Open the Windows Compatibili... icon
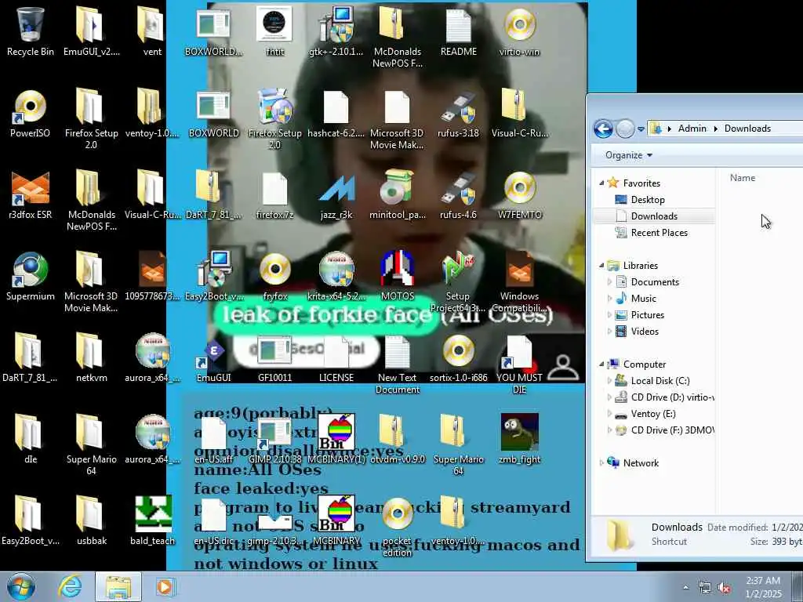 point(519,282)
